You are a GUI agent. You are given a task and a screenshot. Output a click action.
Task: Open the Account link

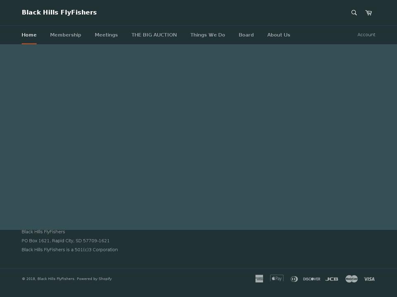(x=366, y=35)
